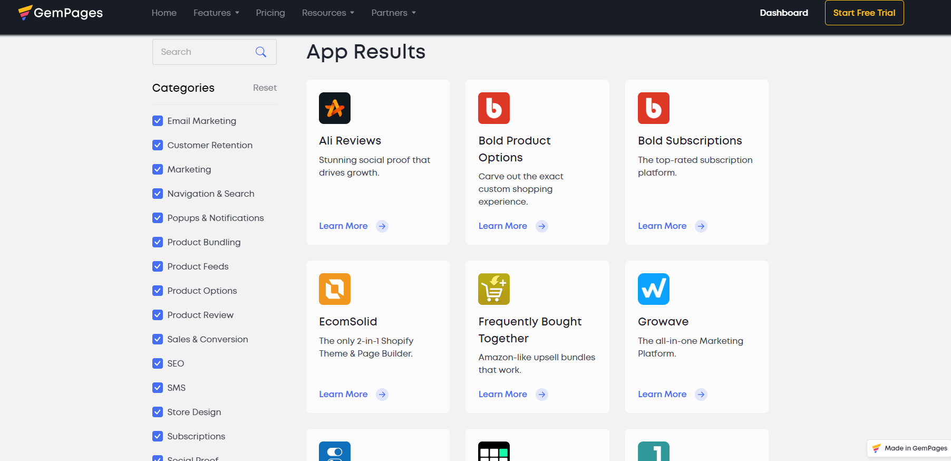
Task: Uncheck the Email Marketing category
Action: pos(158,121)
